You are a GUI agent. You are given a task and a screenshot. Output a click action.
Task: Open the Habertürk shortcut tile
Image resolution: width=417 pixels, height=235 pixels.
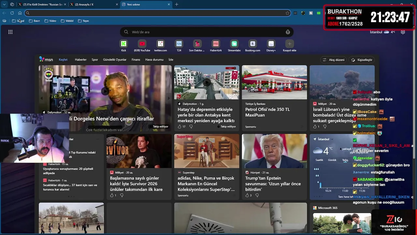(x=216, y=44)
